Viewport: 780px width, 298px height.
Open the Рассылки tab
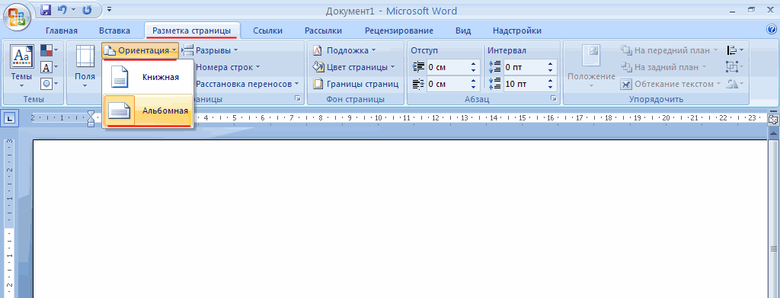tap(323, 30)
